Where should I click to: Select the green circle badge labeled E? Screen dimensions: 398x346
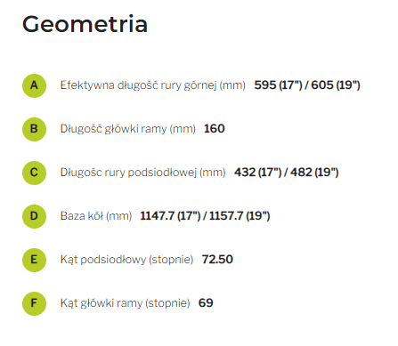click(x=34, y=260)
